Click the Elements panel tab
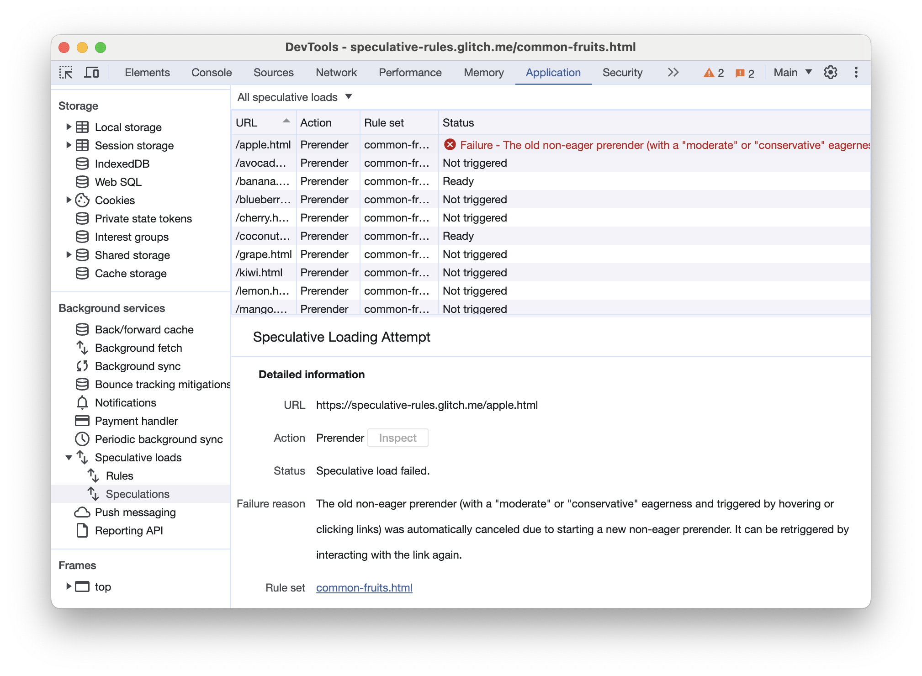Image resolution: width=922 pixels, height=676 pixels. pyautogui.click(x=147, y=72)
